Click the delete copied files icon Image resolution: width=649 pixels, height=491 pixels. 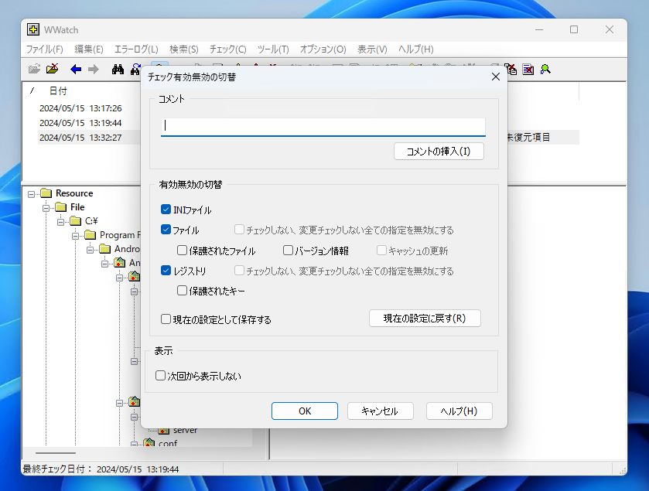point(510,69)
